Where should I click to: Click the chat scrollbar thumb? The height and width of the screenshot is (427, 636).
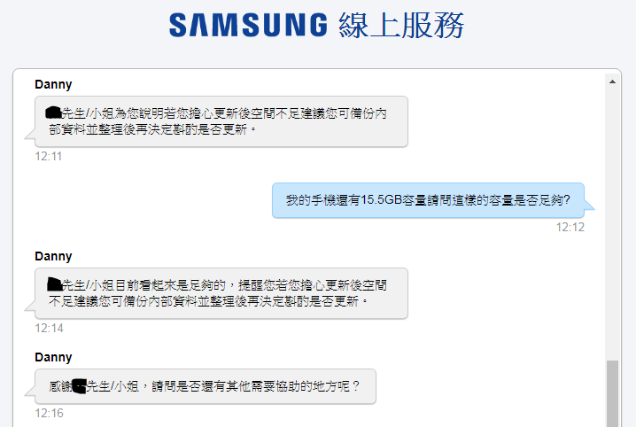(612, 393)
